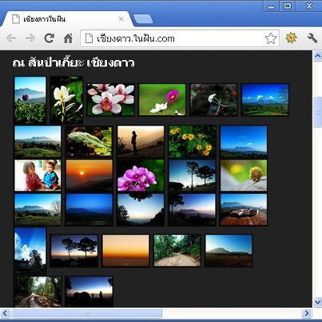
Task: Open the wooden deck with mountain thumbnail
Action: [x=244, y=209]
